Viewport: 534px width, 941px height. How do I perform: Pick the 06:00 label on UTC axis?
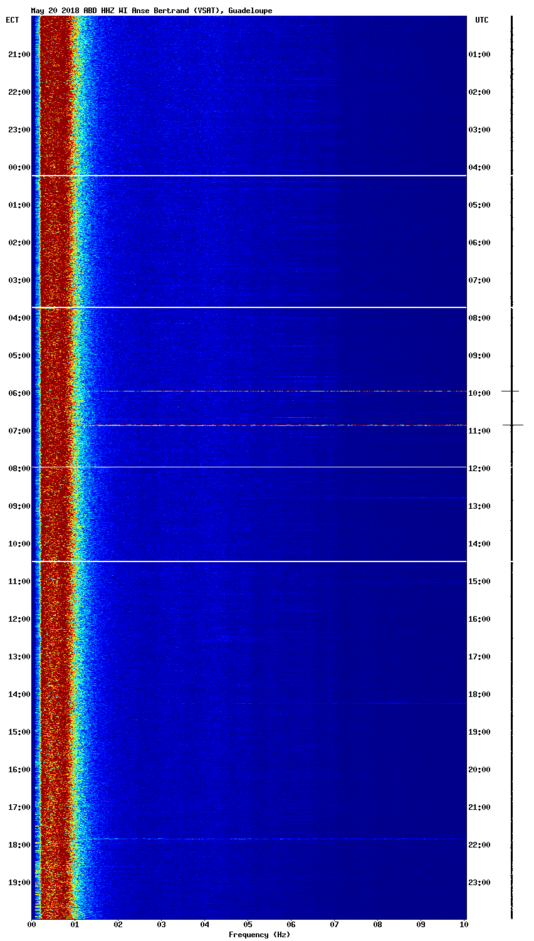click(x=479, y=243)
